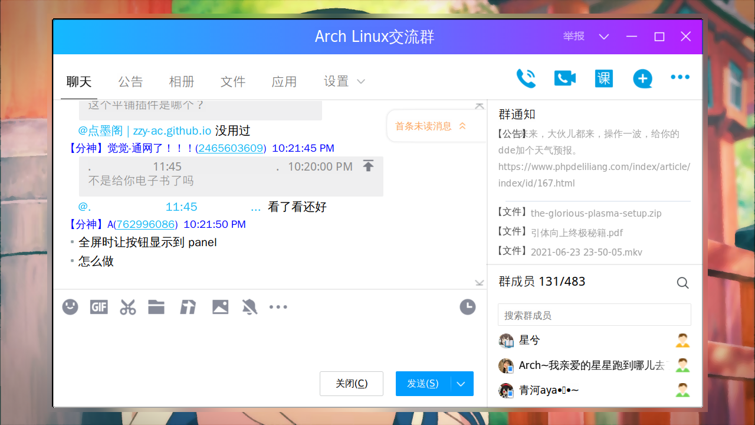Open the emoji picker
This screenshot has width=755, height=425.
click(70, 307)
